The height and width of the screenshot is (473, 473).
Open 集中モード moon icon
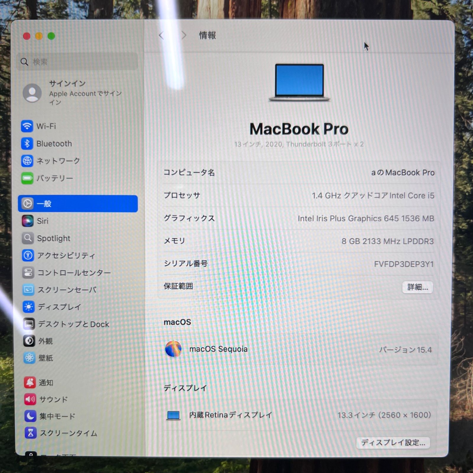[x=30, y=416]
